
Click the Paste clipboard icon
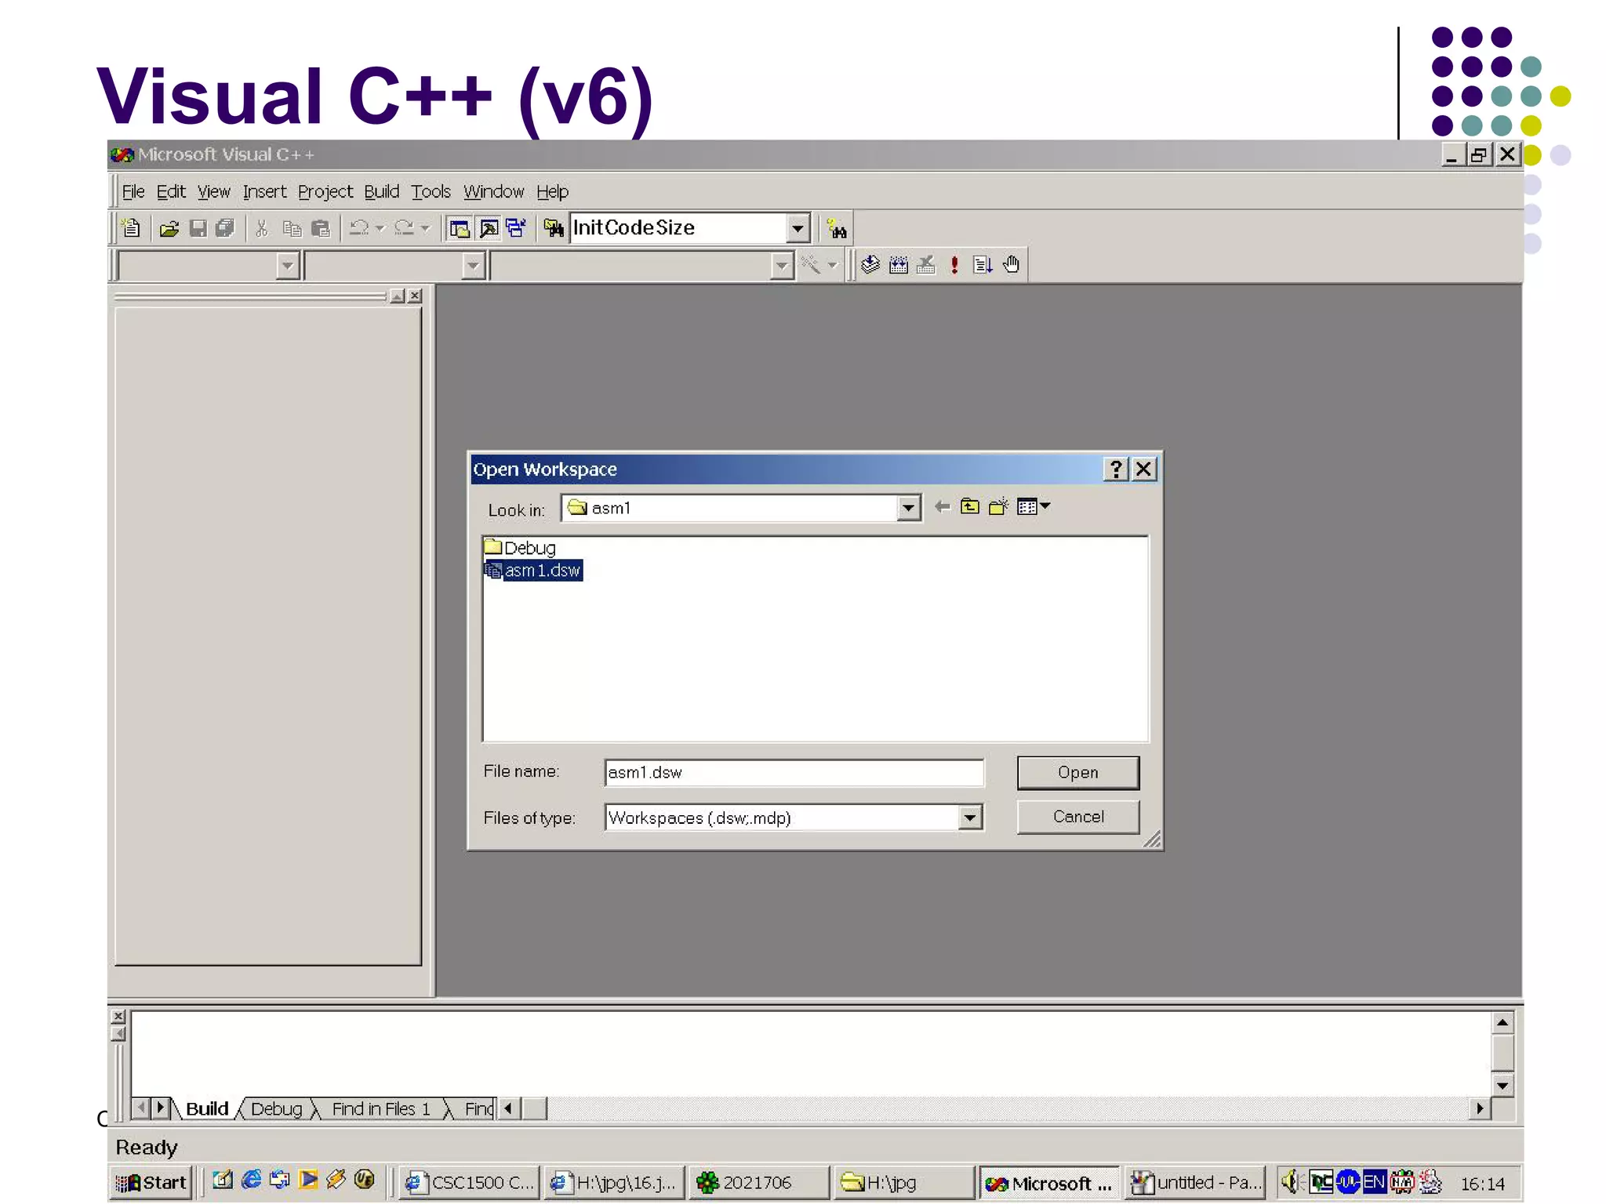321,228
